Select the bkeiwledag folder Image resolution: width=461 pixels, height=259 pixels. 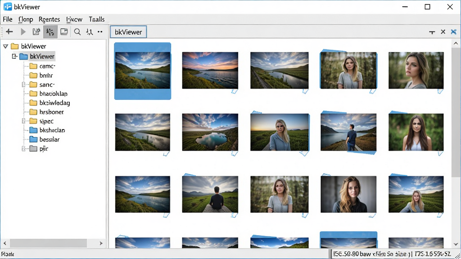50,103
